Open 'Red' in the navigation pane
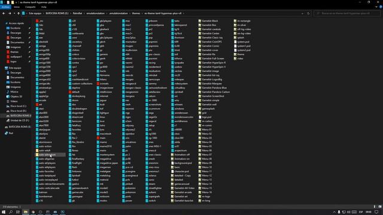The image size is (383, 215). coord(11,133)
